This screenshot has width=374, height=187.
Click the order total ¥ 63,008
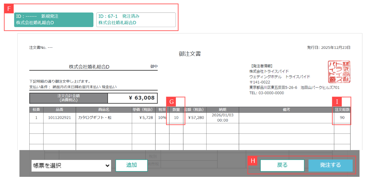(x=141, y=98)
